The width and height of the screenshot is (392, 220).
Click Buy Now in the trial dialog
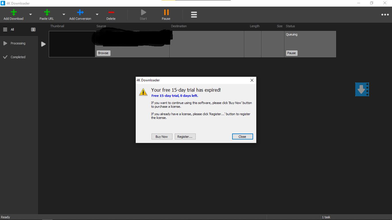click(162, 137)
